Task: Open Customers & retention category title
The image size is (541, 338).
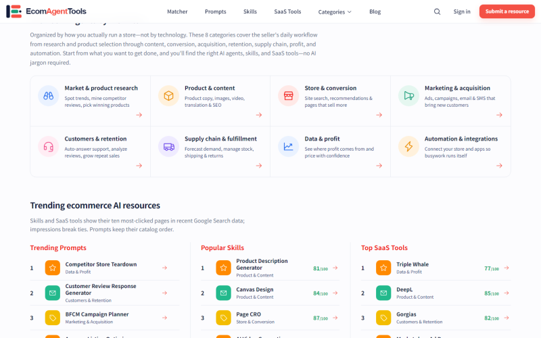Action: [95, 139]
